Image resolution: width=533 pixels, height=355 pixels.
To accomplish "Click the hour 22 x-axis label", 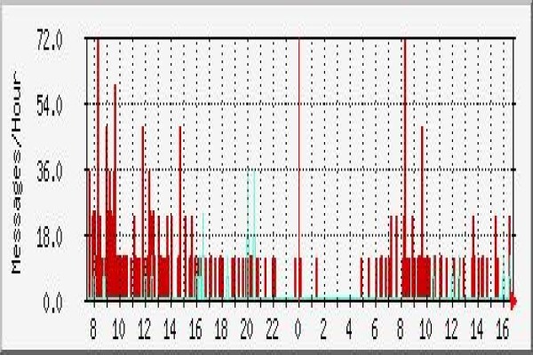I will (273, 329).
